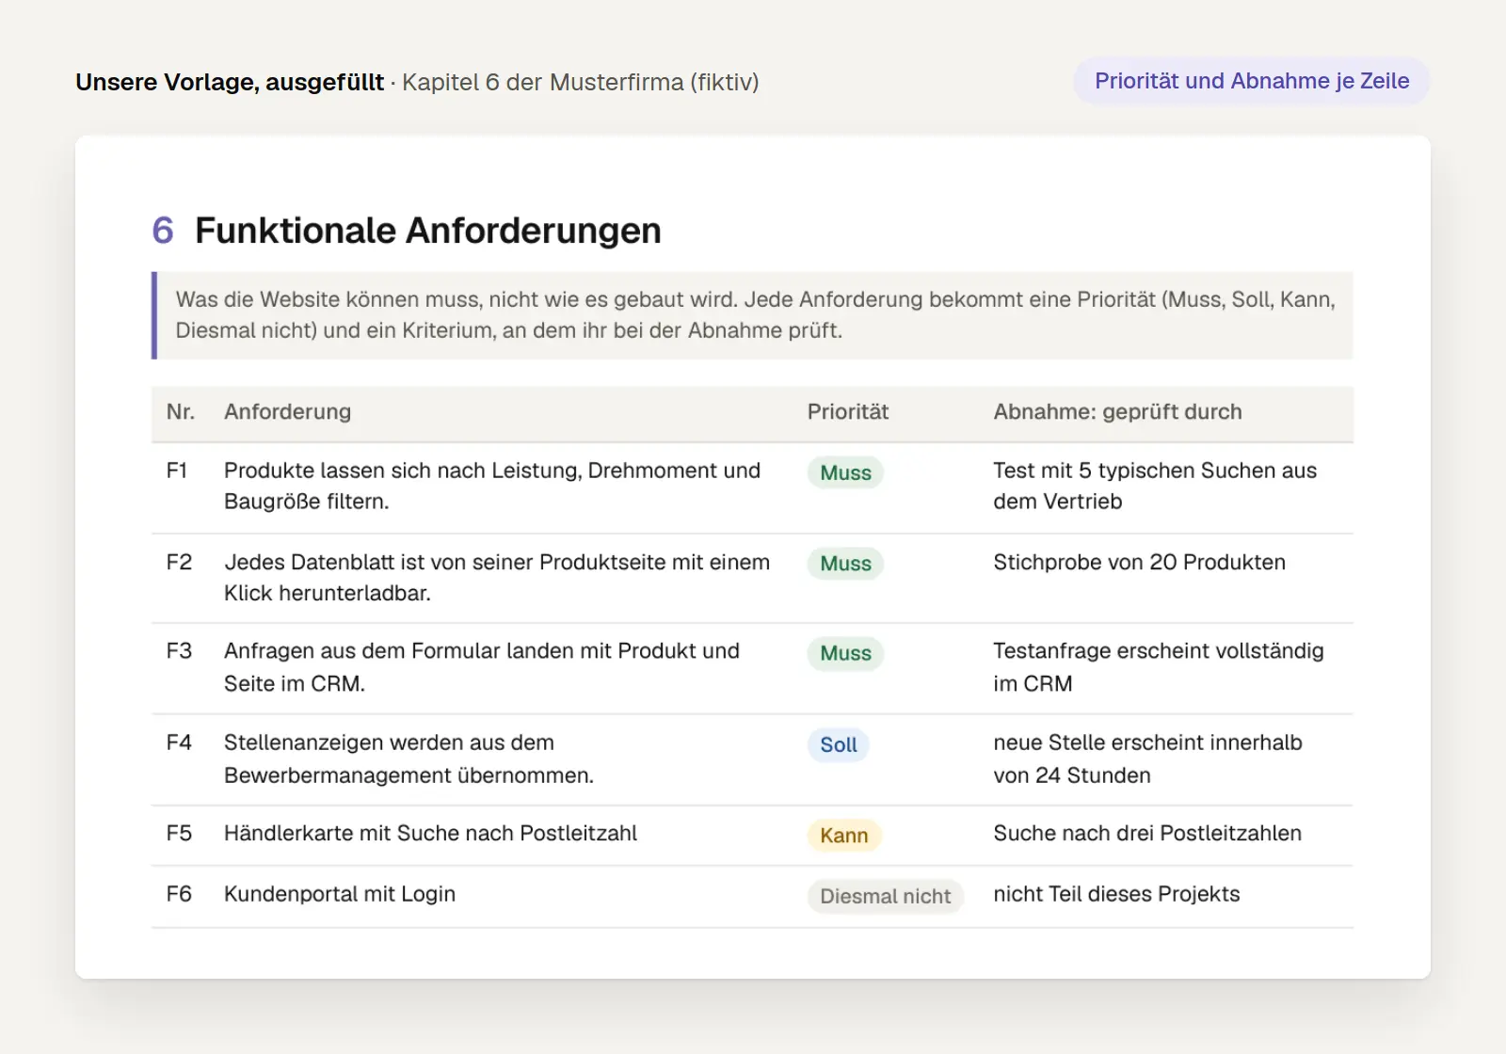This screenshot has height=1054, width=1506.
Task: Click 'Stichprobe von 20 Produkten' cell
Action: pos(1139,562)
